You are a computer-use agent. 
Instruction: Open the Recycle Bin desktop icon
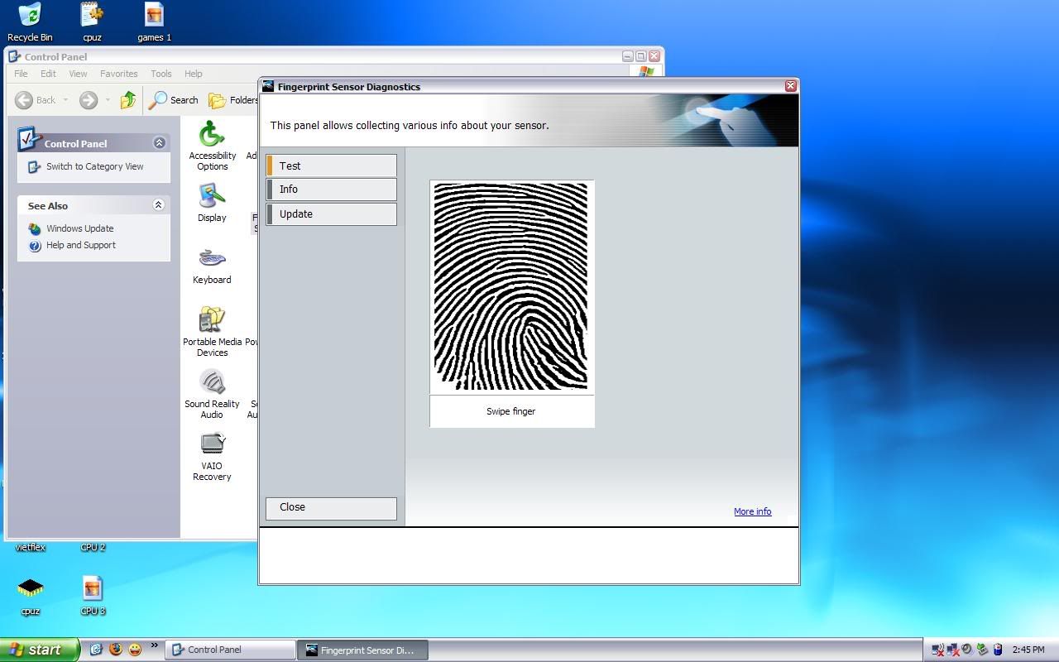(30, 22)
